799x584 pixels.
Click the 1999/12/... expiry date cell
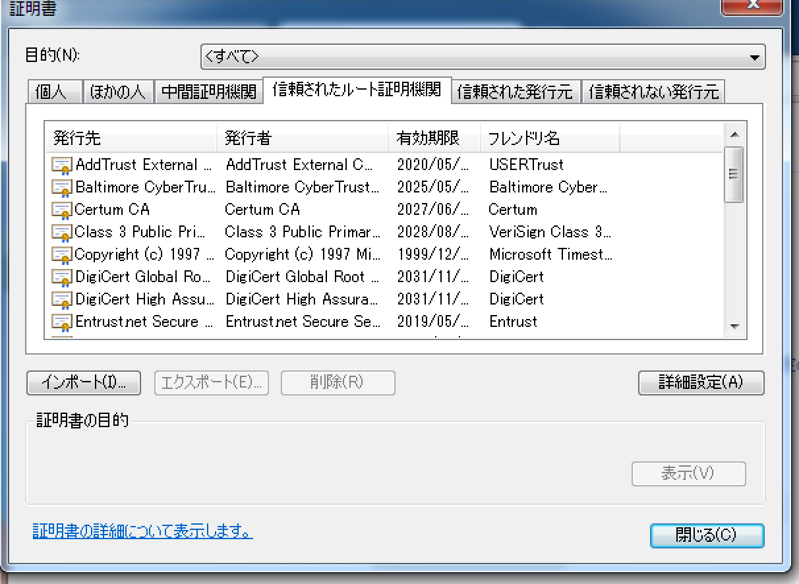click(433, 254)
